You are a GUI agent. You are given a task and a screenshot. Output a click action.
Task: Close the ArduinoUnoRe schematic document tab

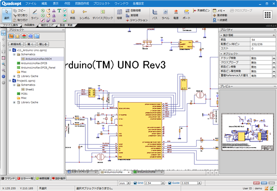point(129,172)
